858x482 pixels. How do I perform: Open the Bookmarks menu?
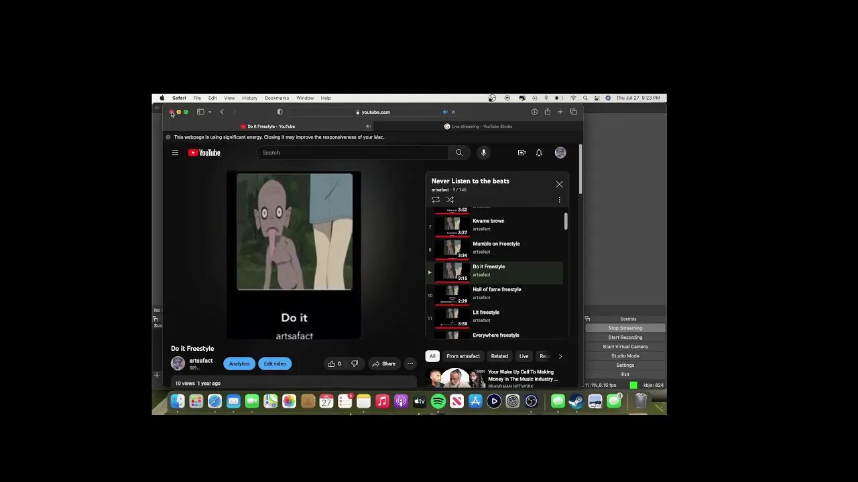pos(277,98)
